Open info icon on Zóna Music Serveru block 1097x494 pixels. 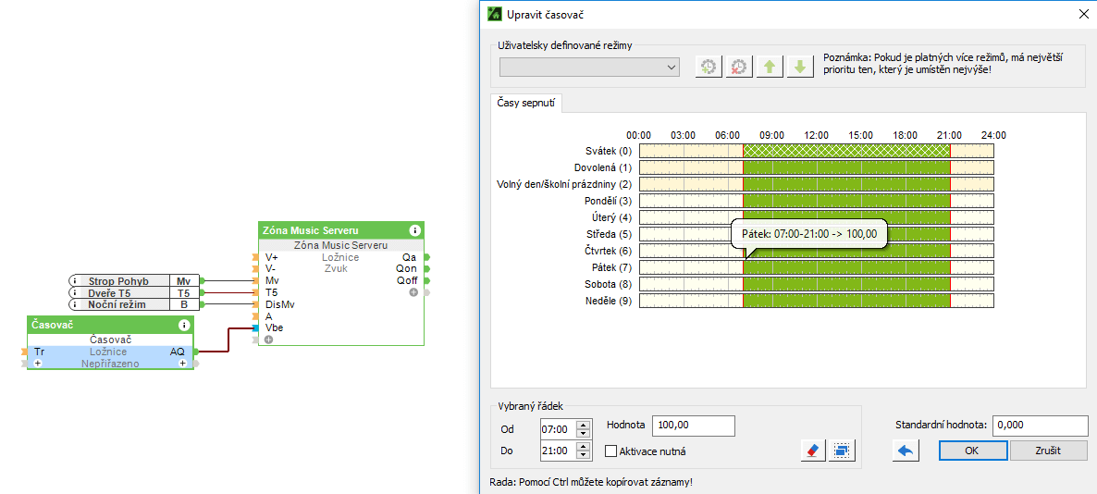(x=414, y=230)
